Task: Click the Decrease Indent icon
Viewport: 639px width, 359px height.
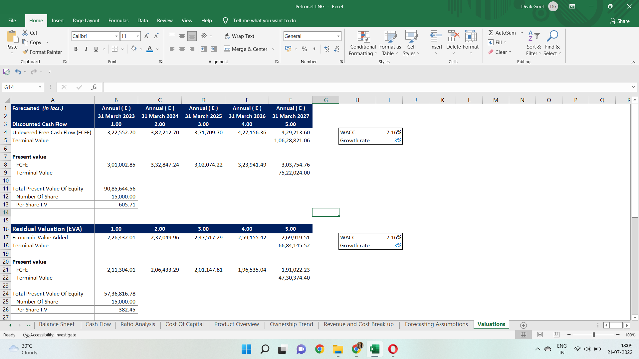Action: pos(204,49)
